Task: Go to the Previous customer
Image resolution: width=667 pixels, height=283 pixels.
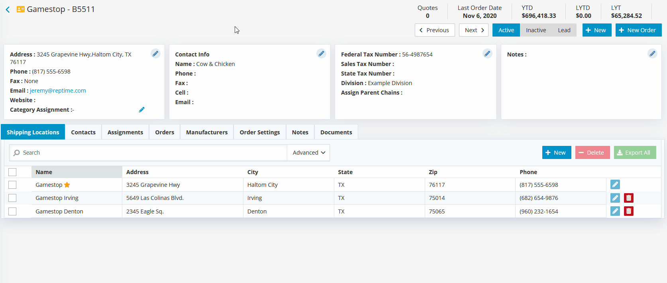Action: point(435,30)
